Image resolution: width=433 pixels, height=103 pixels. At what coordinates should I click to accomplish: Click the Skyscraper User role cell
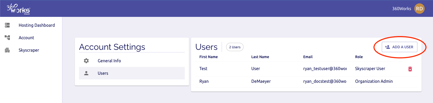pos(370,68)
